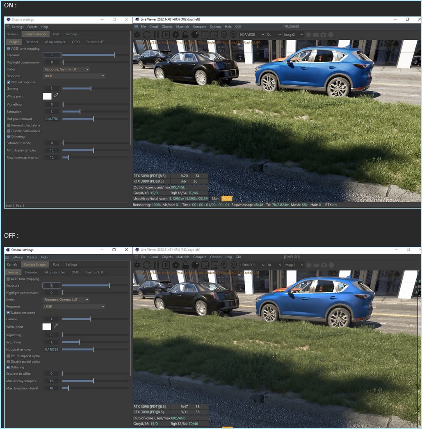422x429 pixels.
Task: Open Objects menu in lower Live Viewer
Action: point(167,257)
